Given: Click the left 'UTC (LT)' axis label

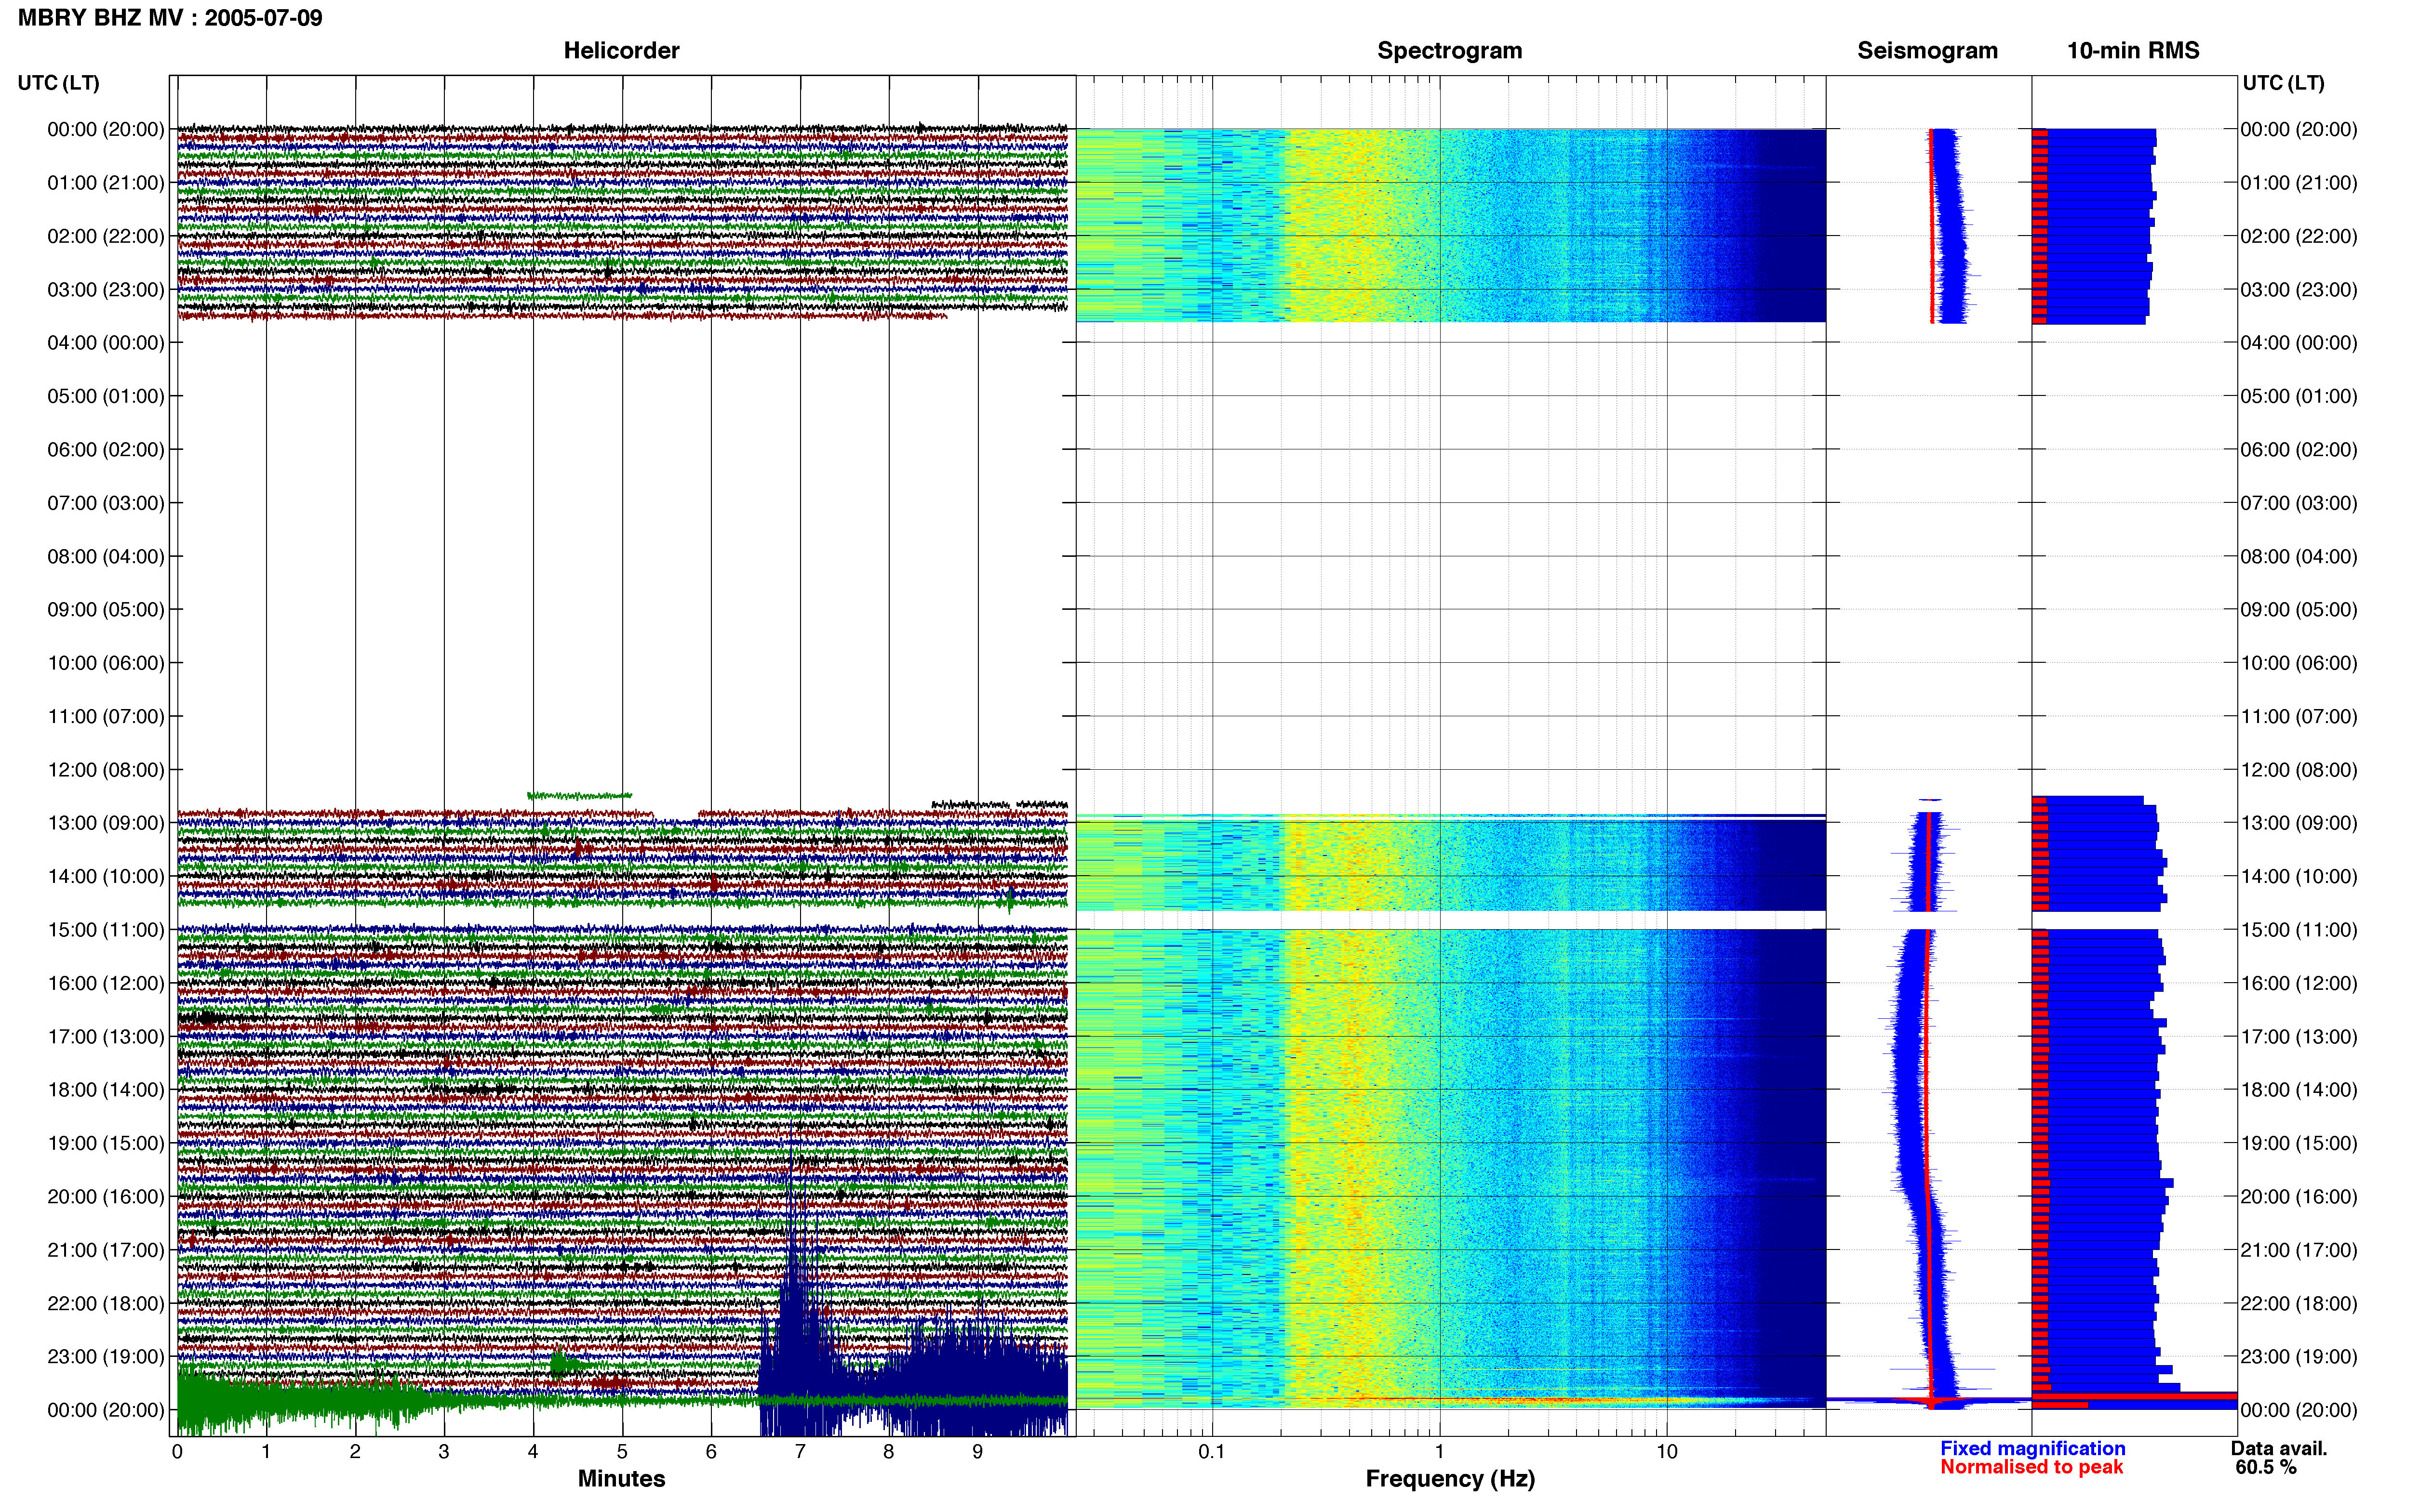Looking at the screenshot, I should pos(59,83).
